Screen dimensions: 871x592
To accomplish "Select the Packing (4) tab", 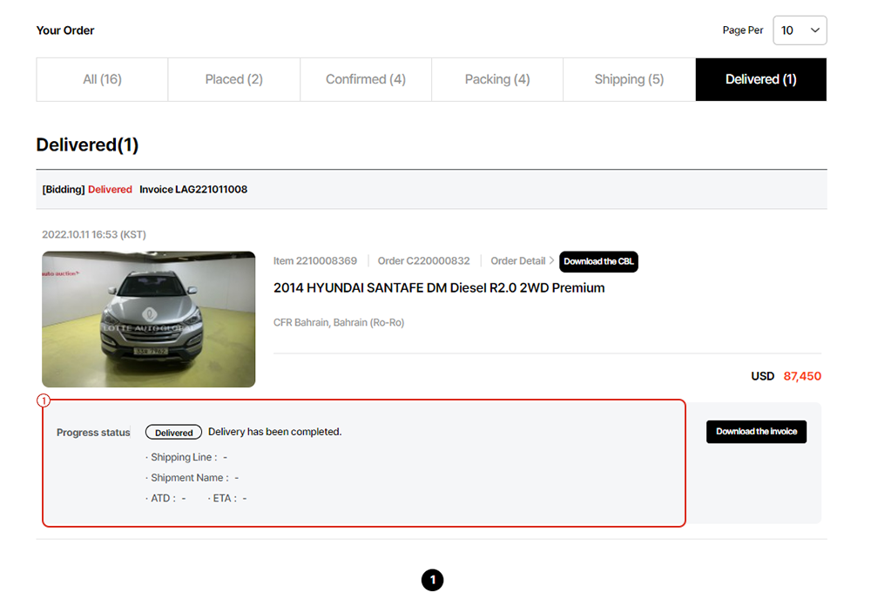I will point(497,79).
